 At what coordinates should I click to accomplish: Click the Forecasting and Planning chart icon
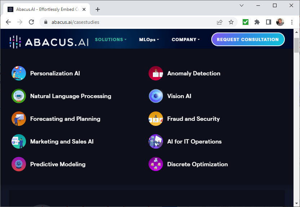click(x=19, y=119)
